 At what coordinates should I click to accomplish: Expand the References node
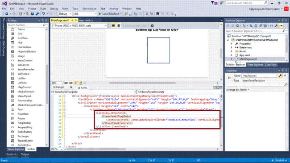click(232, 48)
